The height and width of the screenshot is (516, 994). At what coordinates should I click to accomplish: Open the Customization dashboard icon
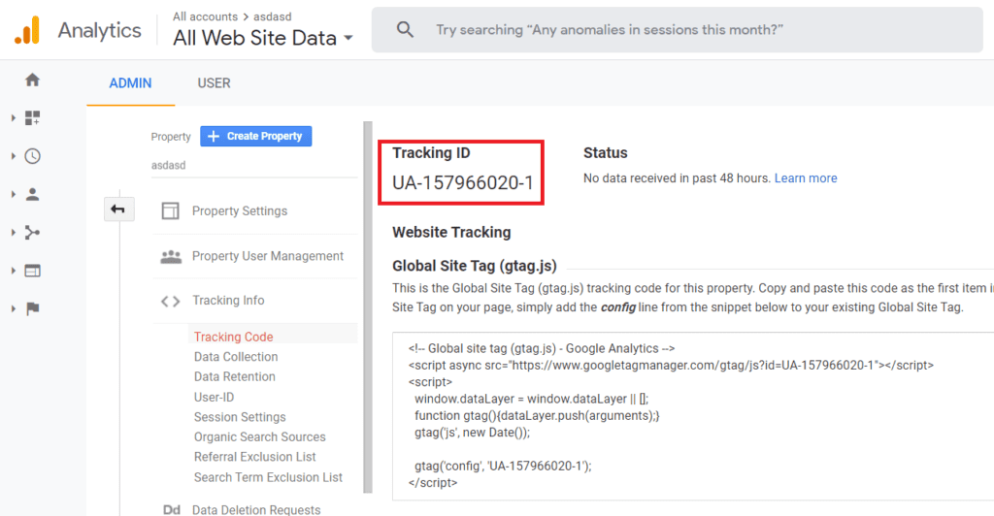pyautogui.click(x=32, y=117)
